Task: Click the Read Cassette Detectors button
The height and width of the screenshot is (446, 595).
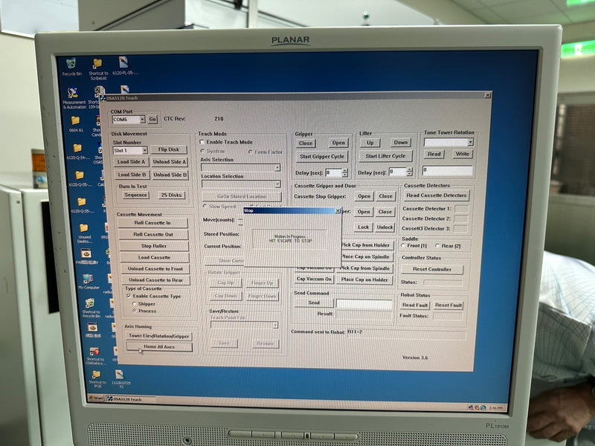Action: (436, 195)
